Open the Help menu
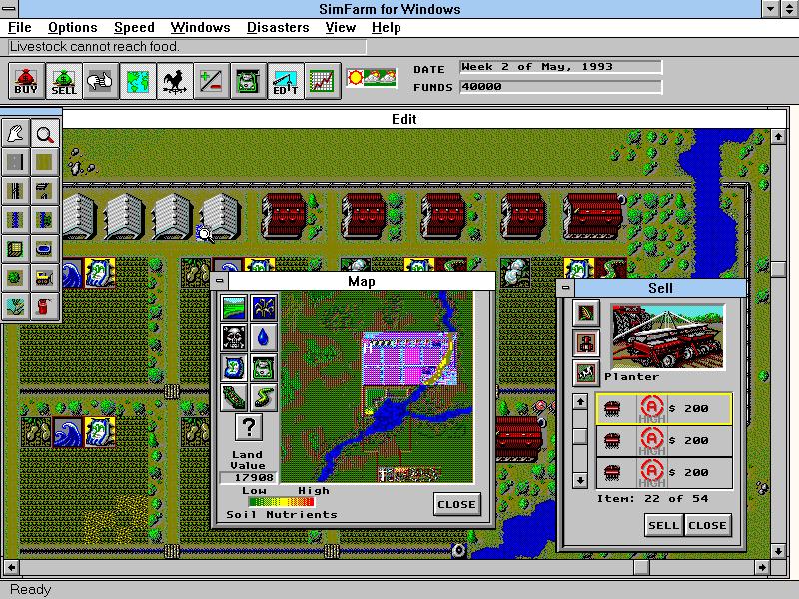 pyautogui.click(x=386, y=28)
